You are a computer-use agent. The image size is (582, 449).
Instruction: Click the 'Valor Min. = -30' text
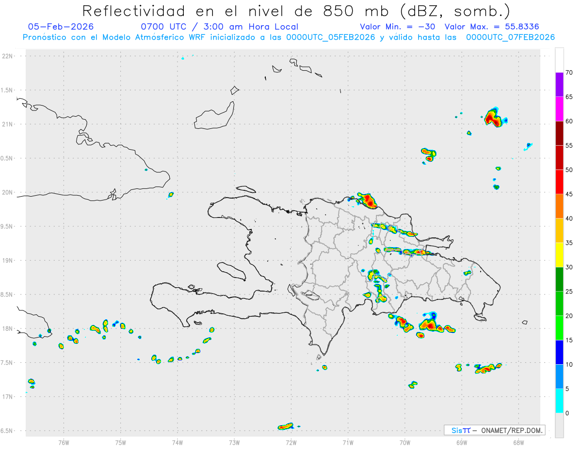click(398, 27)
